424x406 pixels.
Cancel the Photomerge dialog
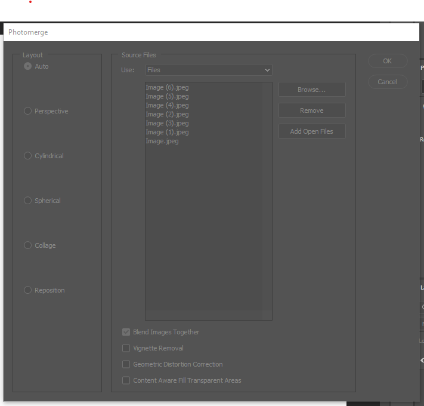pos(388,82)
